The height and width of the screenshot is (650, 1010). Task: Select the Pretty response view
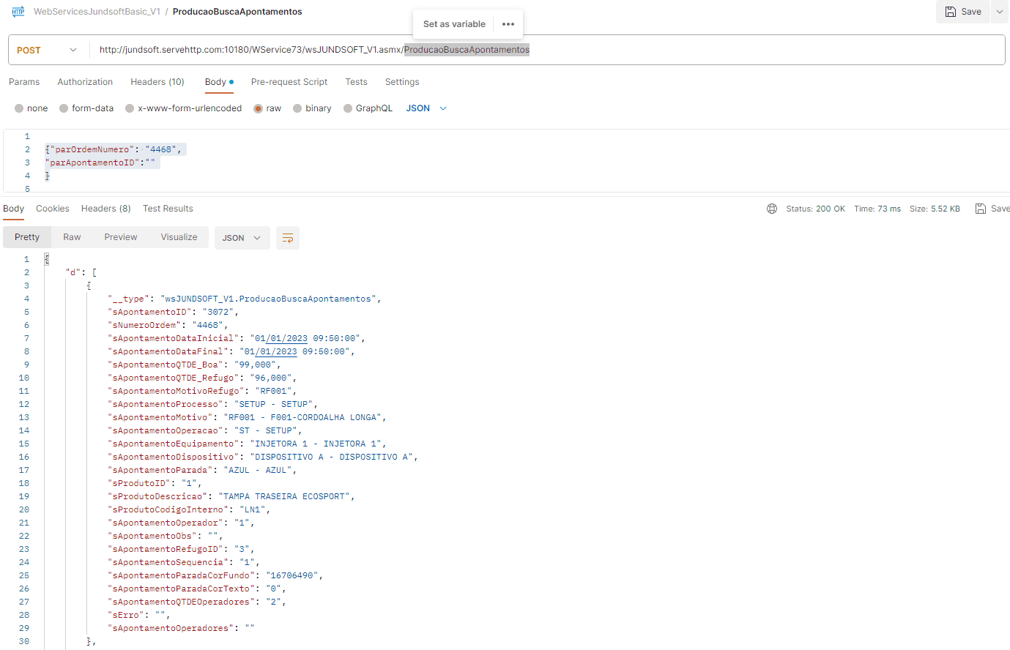(27, 237)
